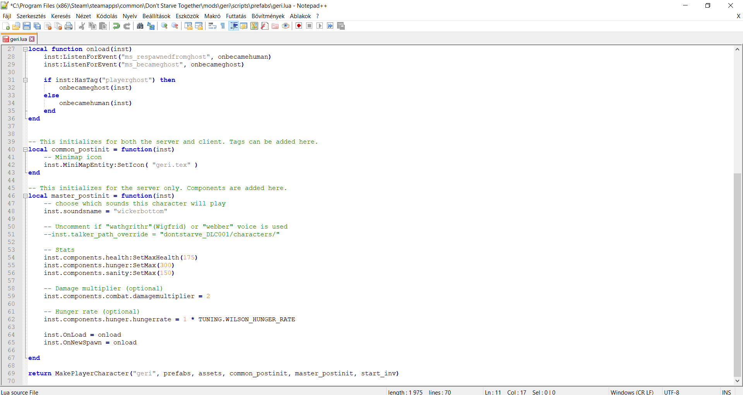Start macro recording with red record button

[x=299, y=26]
